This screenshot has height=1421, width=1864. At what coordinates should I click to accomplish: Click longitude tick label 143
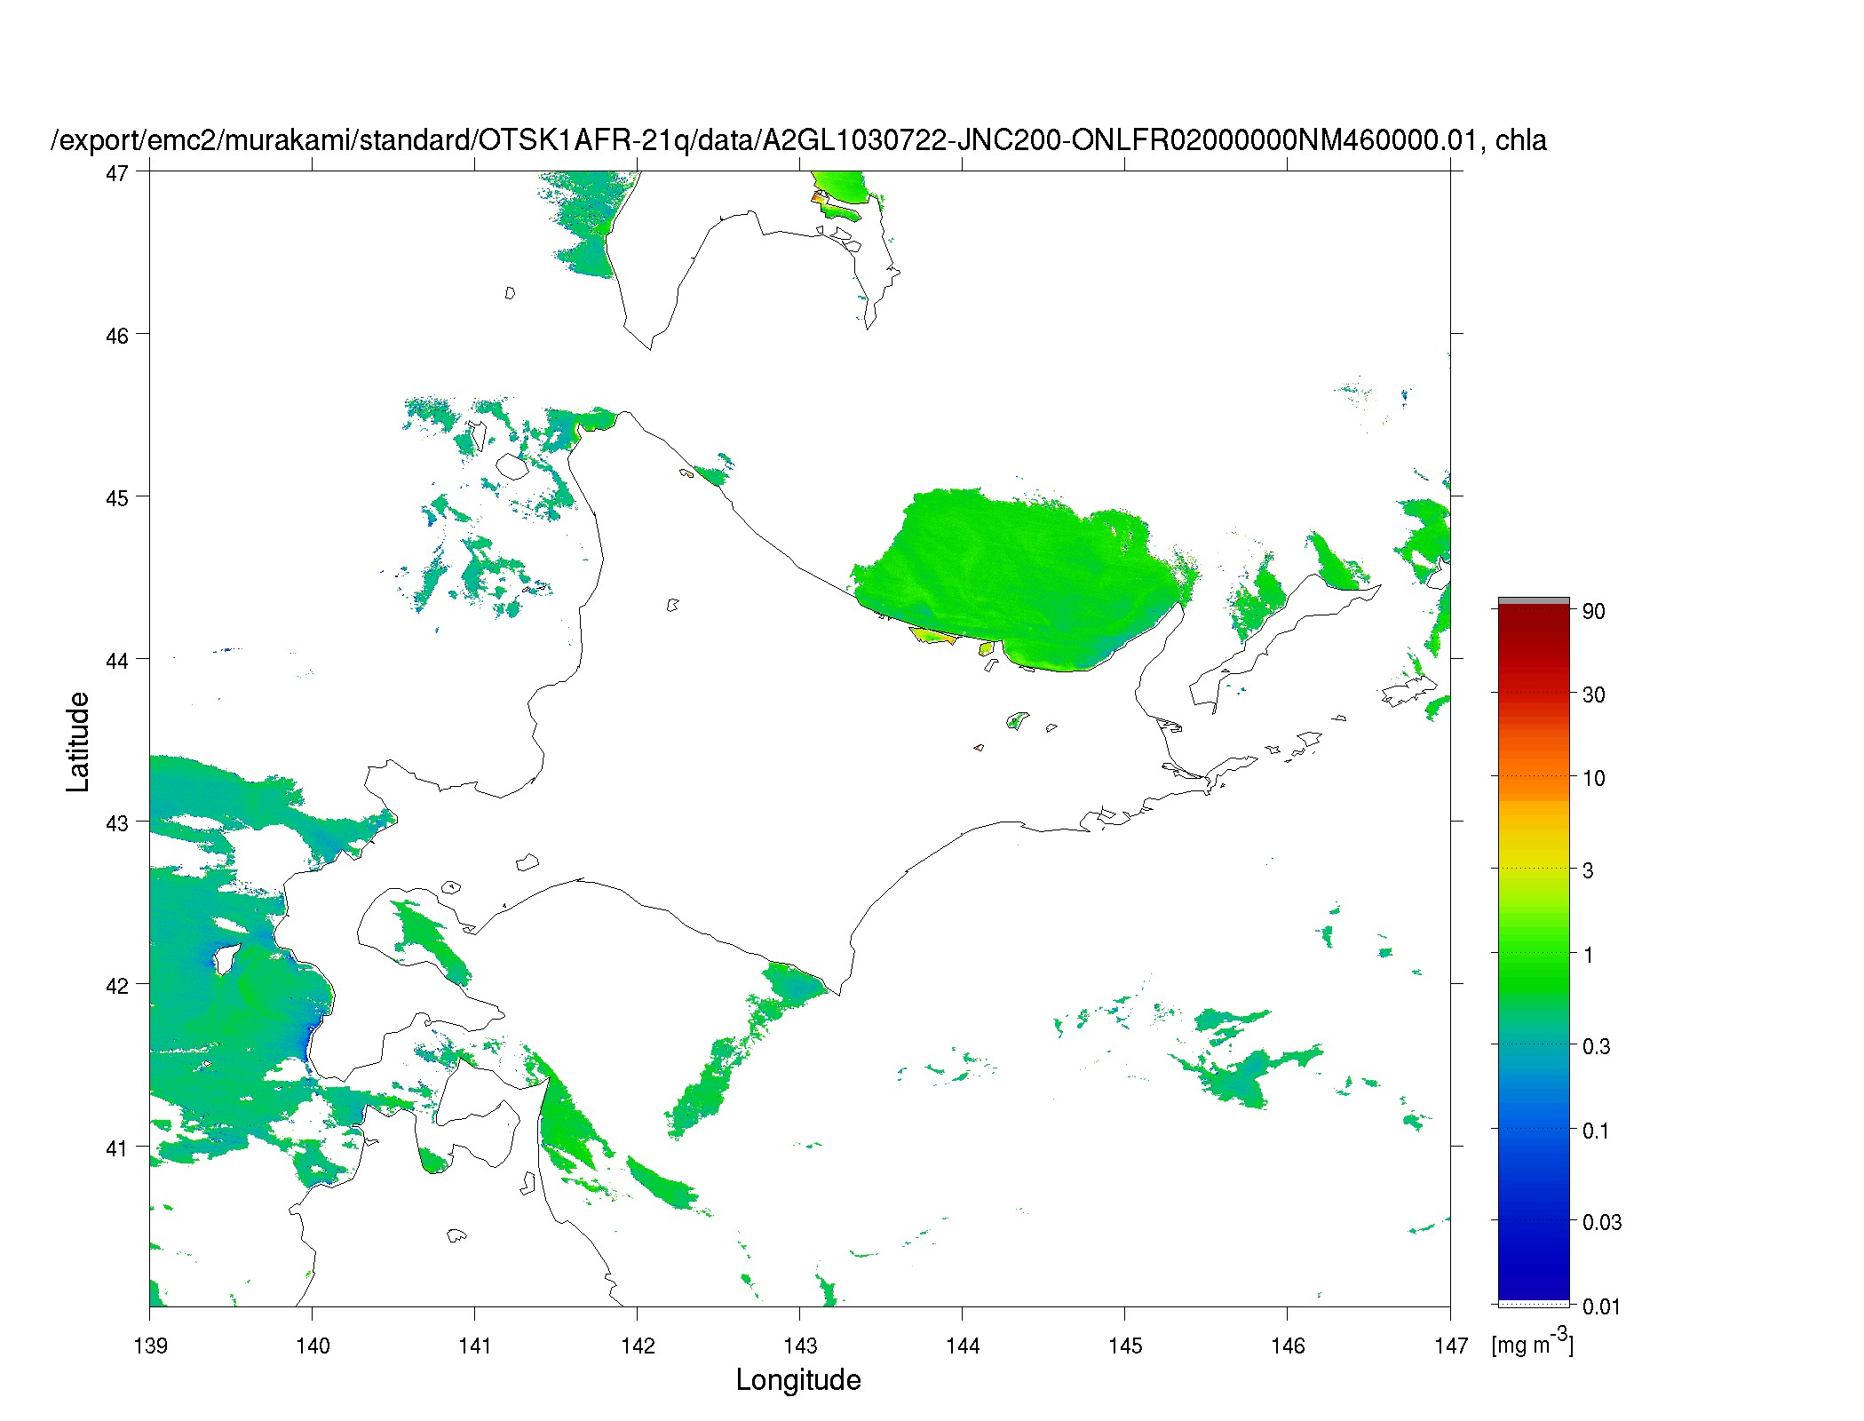800,1346
